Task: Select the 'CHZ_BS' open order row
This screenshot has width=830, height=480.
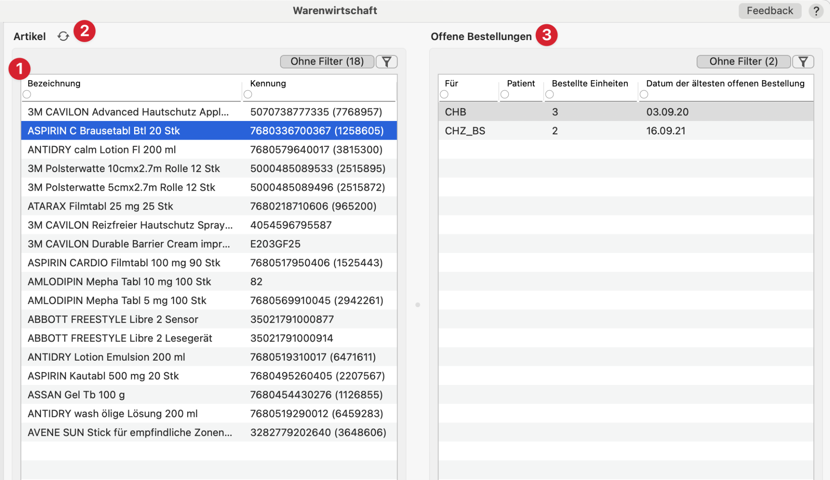Action: [x=626, y=131]
